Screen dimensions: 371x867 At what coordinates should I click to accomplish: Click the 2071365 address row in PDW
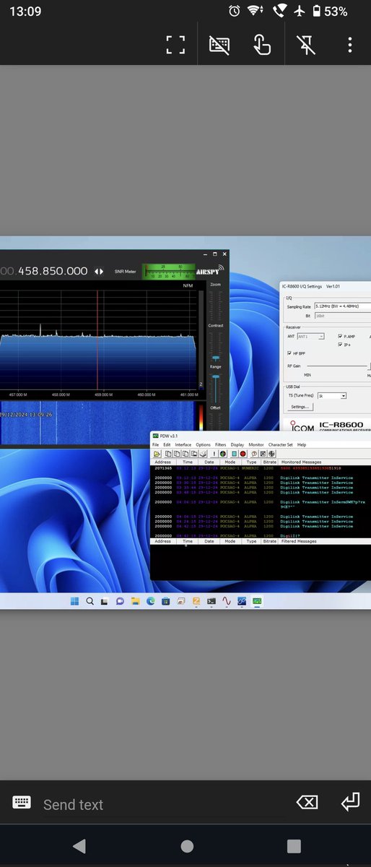click(x=261, y=468)
